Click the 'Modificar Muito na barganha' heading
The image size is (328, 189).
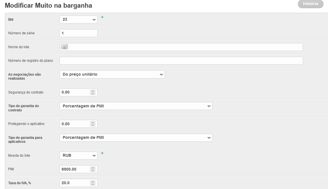(x=49, y=5)
